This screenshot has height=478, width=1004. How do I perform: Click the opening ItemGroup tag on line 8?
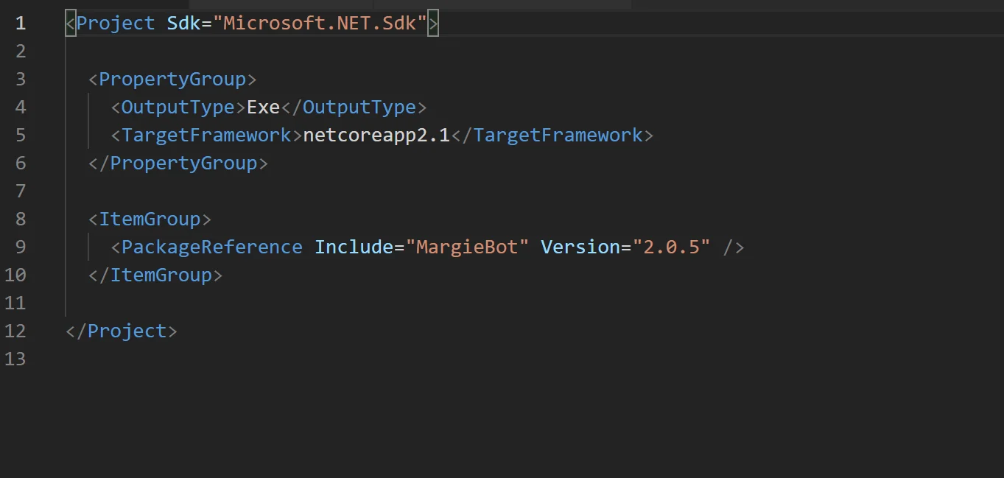pyautogui.click(x=150, y=219)
